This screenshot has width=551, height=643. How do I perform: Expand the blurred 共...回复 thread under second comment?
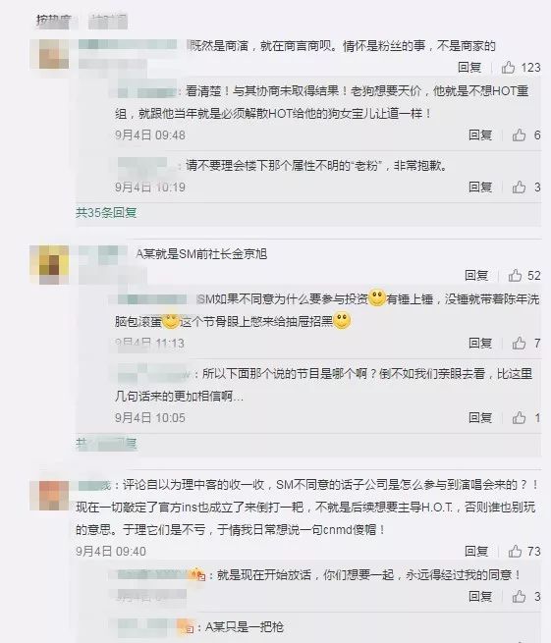(x=106, y=444)
